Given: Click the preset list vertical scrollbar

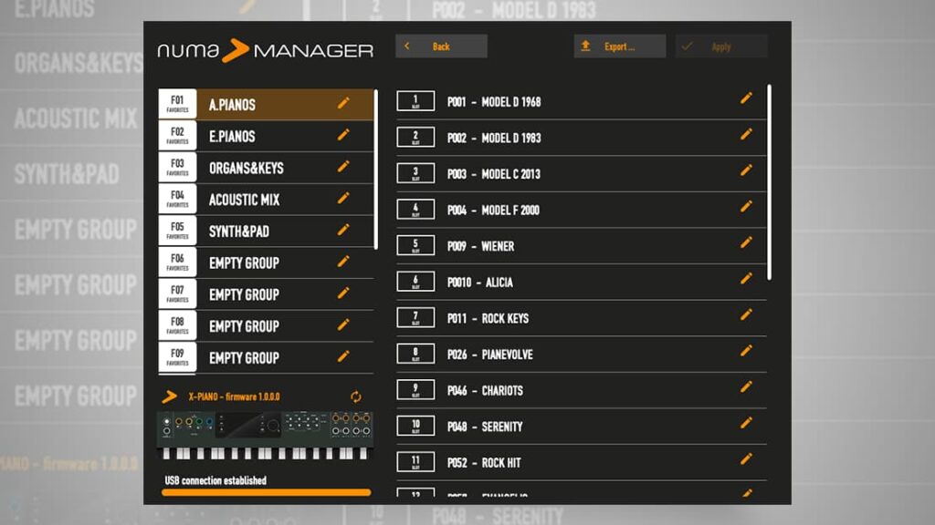Looking at the screenshot, I should (x=770, y=182).
